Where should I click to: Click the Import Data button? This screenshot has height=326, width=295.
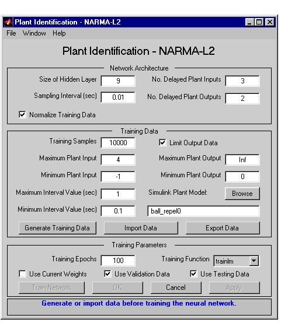point(141,228)
